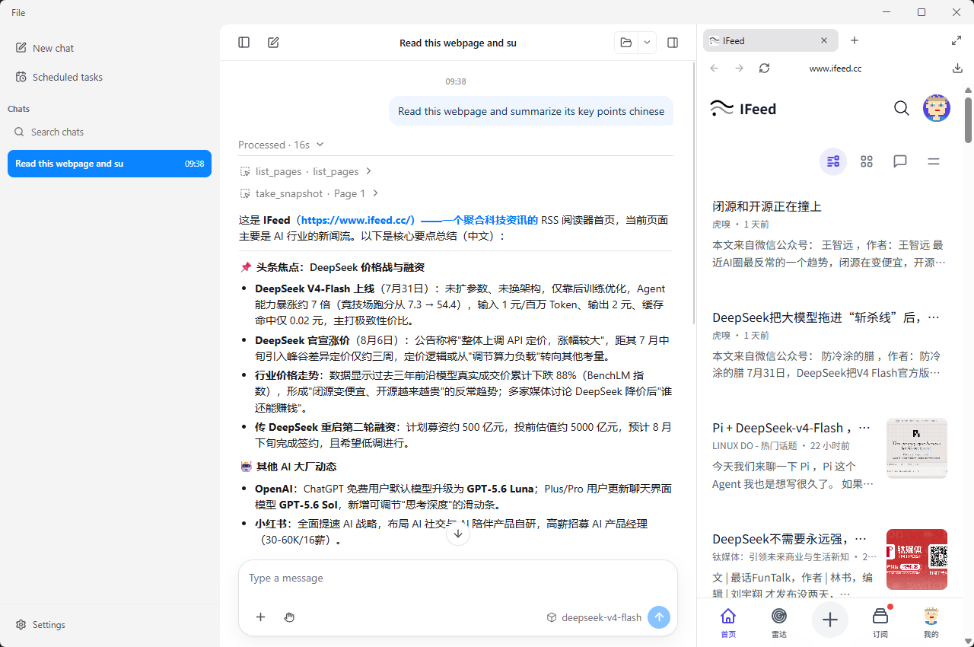Image resolution: width=974 pixels, height=647 pixels.
Task: Open the 雷达 tab in bottom navigation
Action: pos(779,622)
